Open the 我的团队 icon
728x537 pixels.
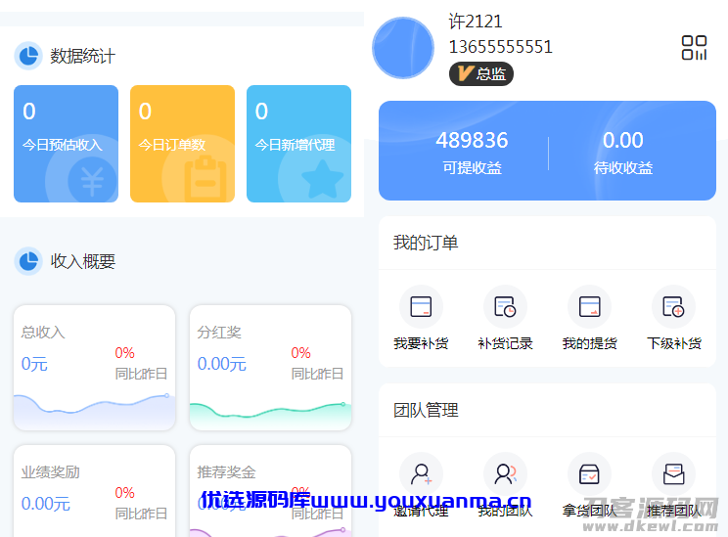(505, 473)
